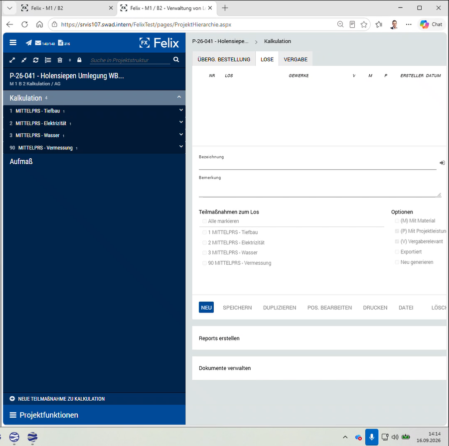Image resolution: width=449 pixels, height=446 pixels.
Task: Click the trash bin icon in the project toolbar
Action: coord(60,60)
